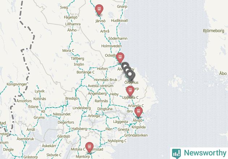This screenshot has height=159, width=228.
Task: Select the train marker near Motala C
Action: 89,147
